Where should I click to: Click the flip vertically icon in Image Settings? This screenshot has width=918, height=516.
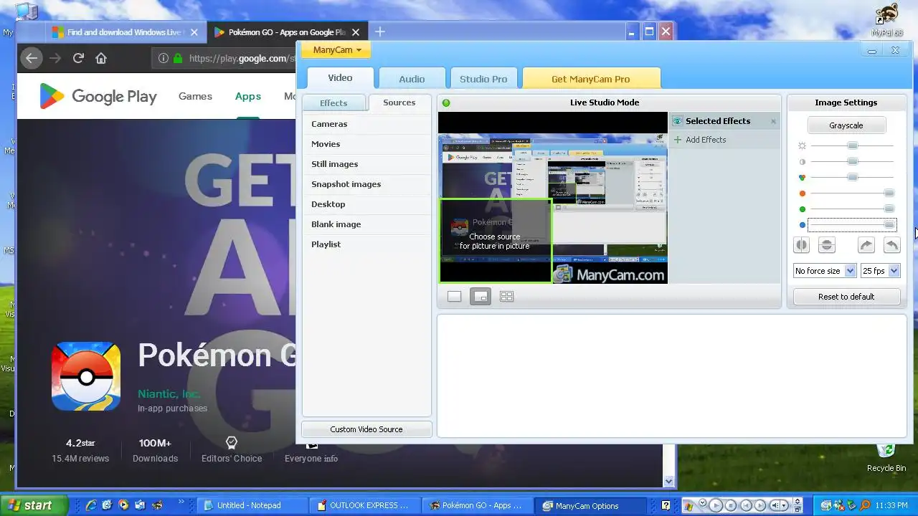coord(826,245)
